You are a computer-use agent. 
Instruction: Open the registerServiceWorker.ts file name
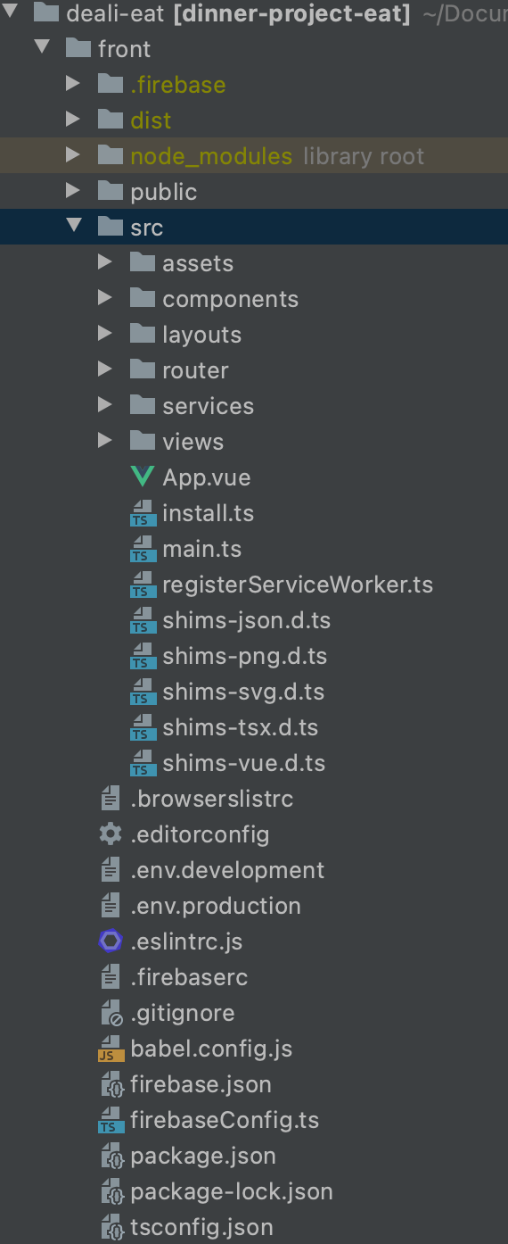(x=298, y=585)
